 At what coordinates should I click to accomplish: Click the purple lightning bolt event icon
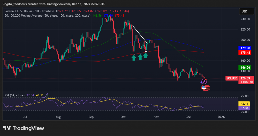[x=204, y=81]
